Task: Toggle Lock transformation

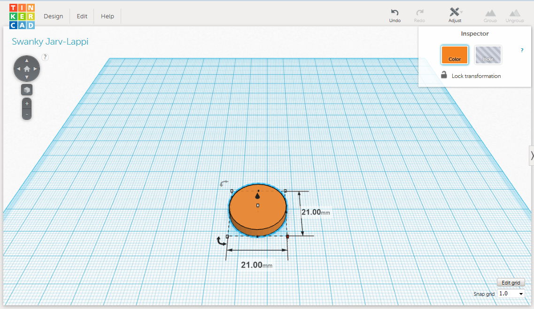Action: tap(471, 76)
